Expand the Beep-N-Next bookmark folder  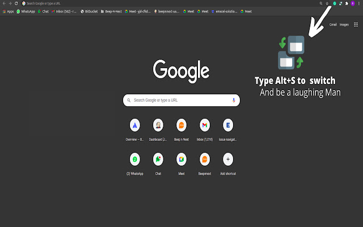tap(111, 11)
